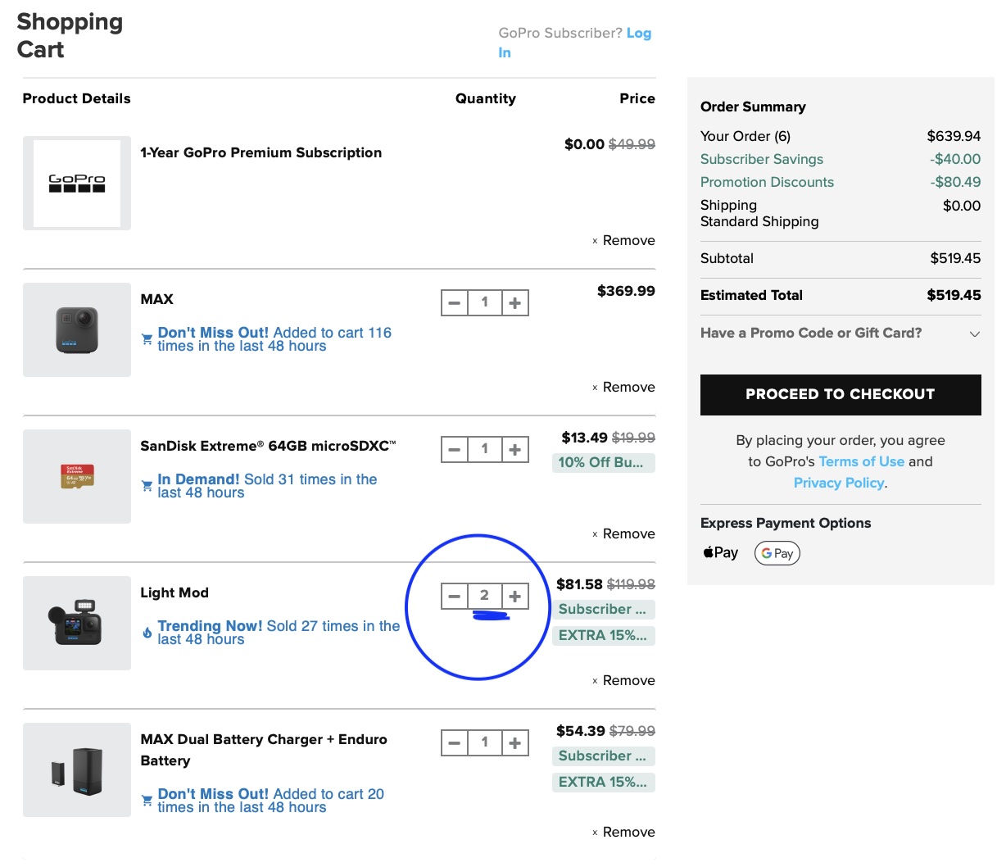
Task: Increase MAX camera quantity with plus button
Action: click(514, 303)
